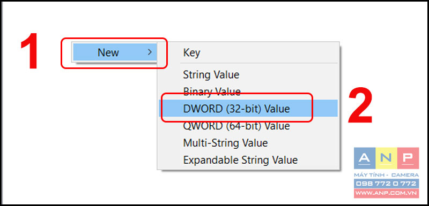The height and width of the screenshot is (206, 429).
Task: Click the blue A tile in ANP logo
Action: (365, 158)
